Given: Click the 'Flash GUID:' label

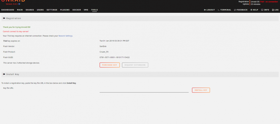Looking at the screenshot, I should (x=8, y=57).
